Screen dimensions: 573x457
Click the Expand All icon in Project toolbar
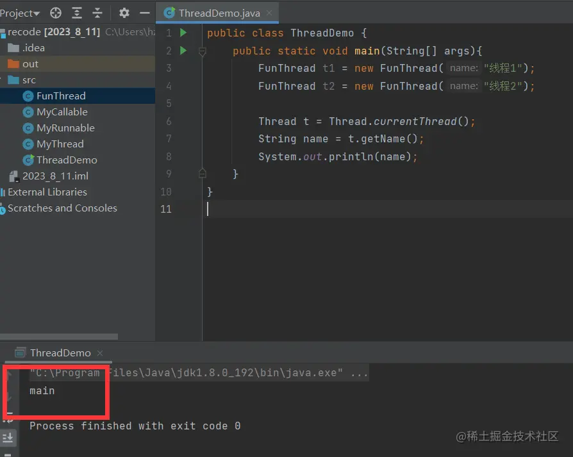pyautogui.click(x=77, y=13)
